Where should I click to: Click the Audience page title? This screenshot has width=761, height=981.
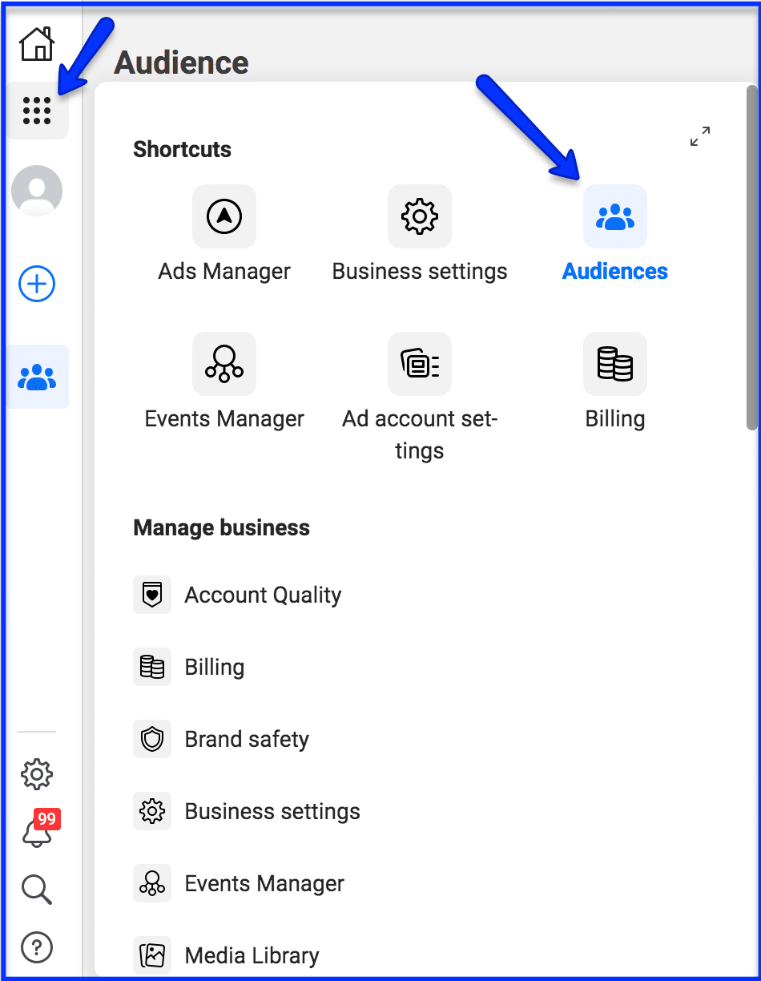click(181, 63)
